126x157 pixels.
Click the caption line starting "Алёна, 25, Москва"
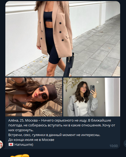(60, 120)
